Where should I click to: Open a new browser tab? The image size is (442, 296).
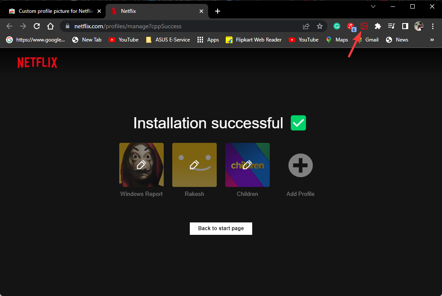pos(217,11)
